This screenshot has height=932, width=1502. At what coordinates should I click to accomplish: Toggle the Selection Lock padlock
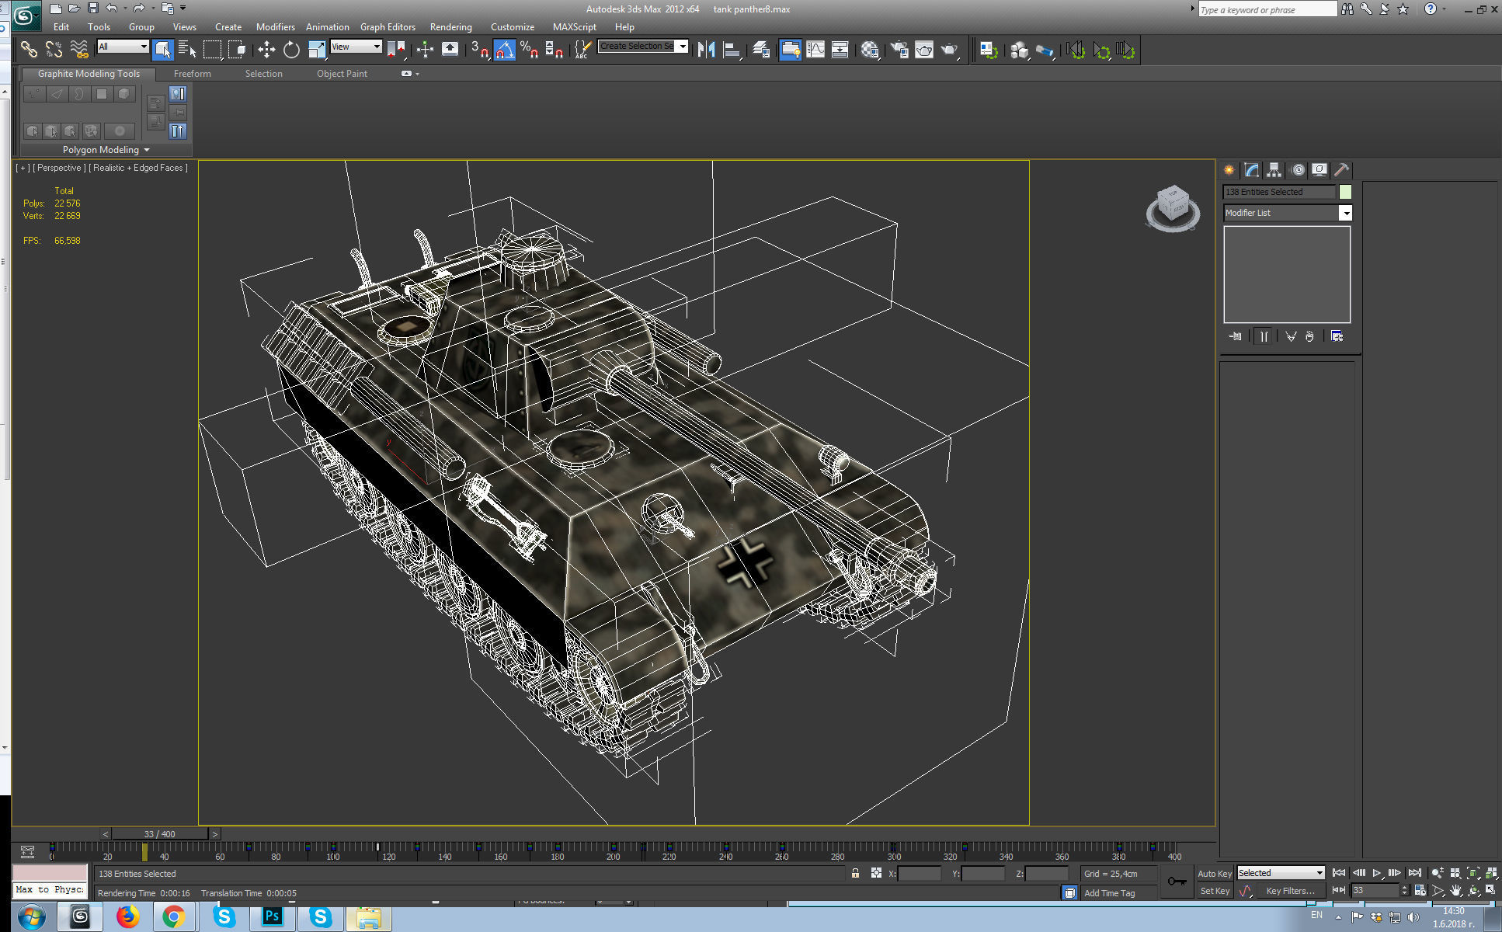point(855,873)
